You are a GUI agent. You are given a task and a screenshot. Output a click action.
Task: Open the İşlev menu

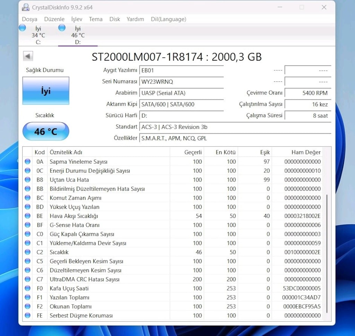[x=77, y=19]
